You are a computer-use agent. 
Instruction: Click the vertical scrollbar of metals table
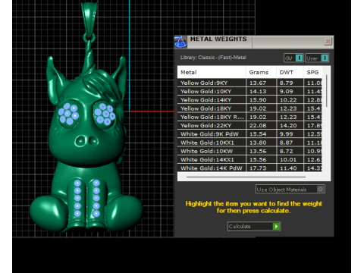click(326, 91)
